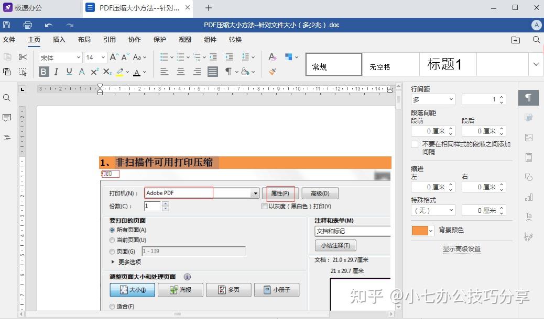Screen dimensions: 544x319
Task: Select the cut scissors icon
Action: point(23,57)
